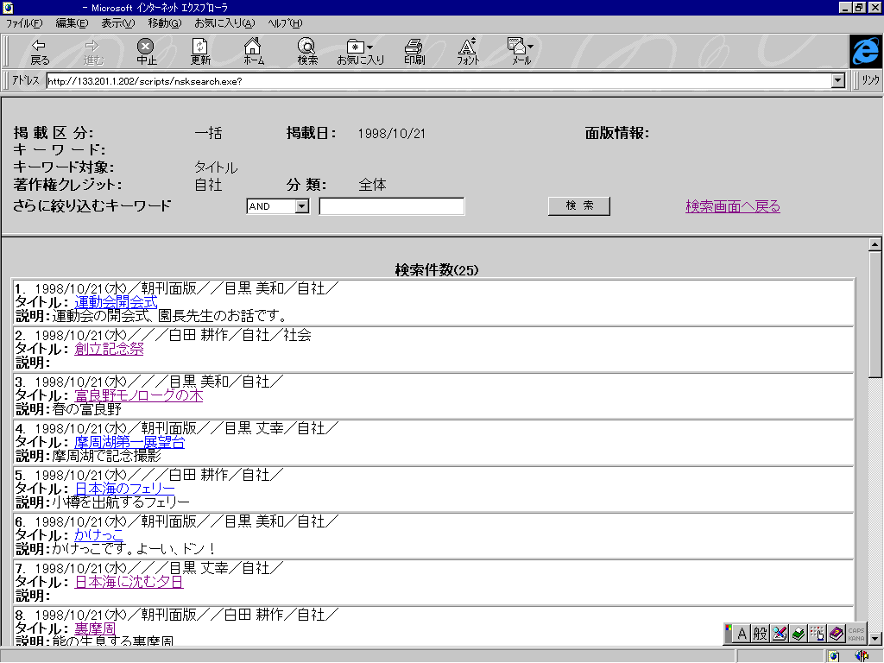Click the 1998/10/21 掲載日 value
This screenshot has height=663, width=884.
[x=391, y=134]
